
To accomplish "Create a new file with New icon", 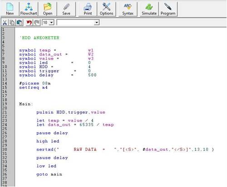I will (x=10, y=9).
